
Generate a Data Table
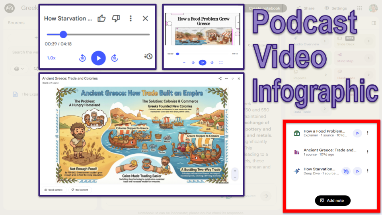pos(311,109)
